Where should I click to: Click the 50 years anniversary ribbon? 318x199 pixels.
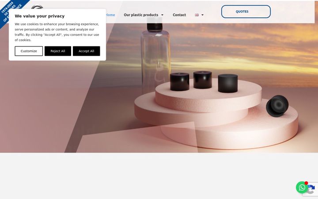[12, 11]
